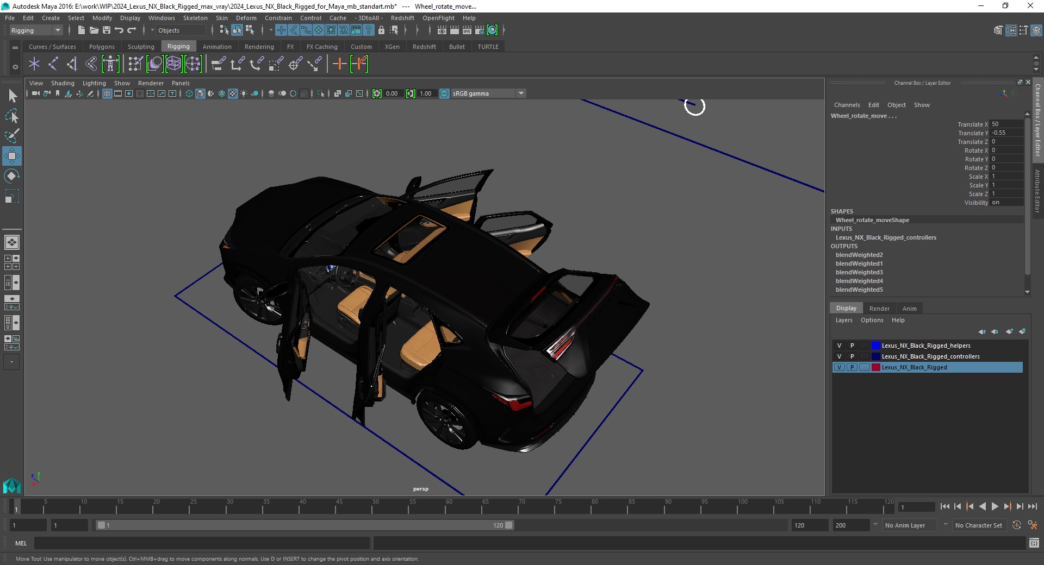
Task: Click the time range slider bar
Action: click(x=304, y=525)
